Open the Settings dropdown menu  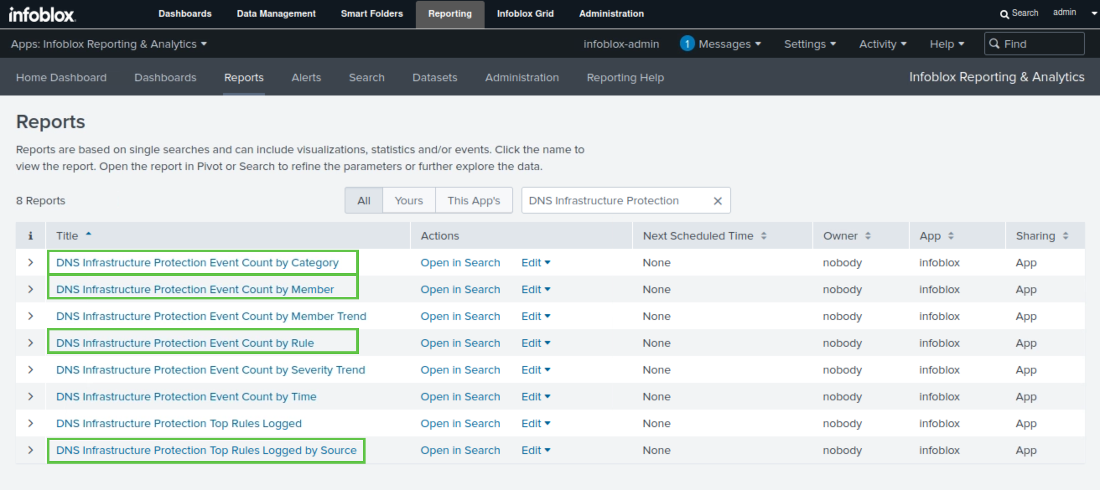pyautogui.click(x=809, y=44)
